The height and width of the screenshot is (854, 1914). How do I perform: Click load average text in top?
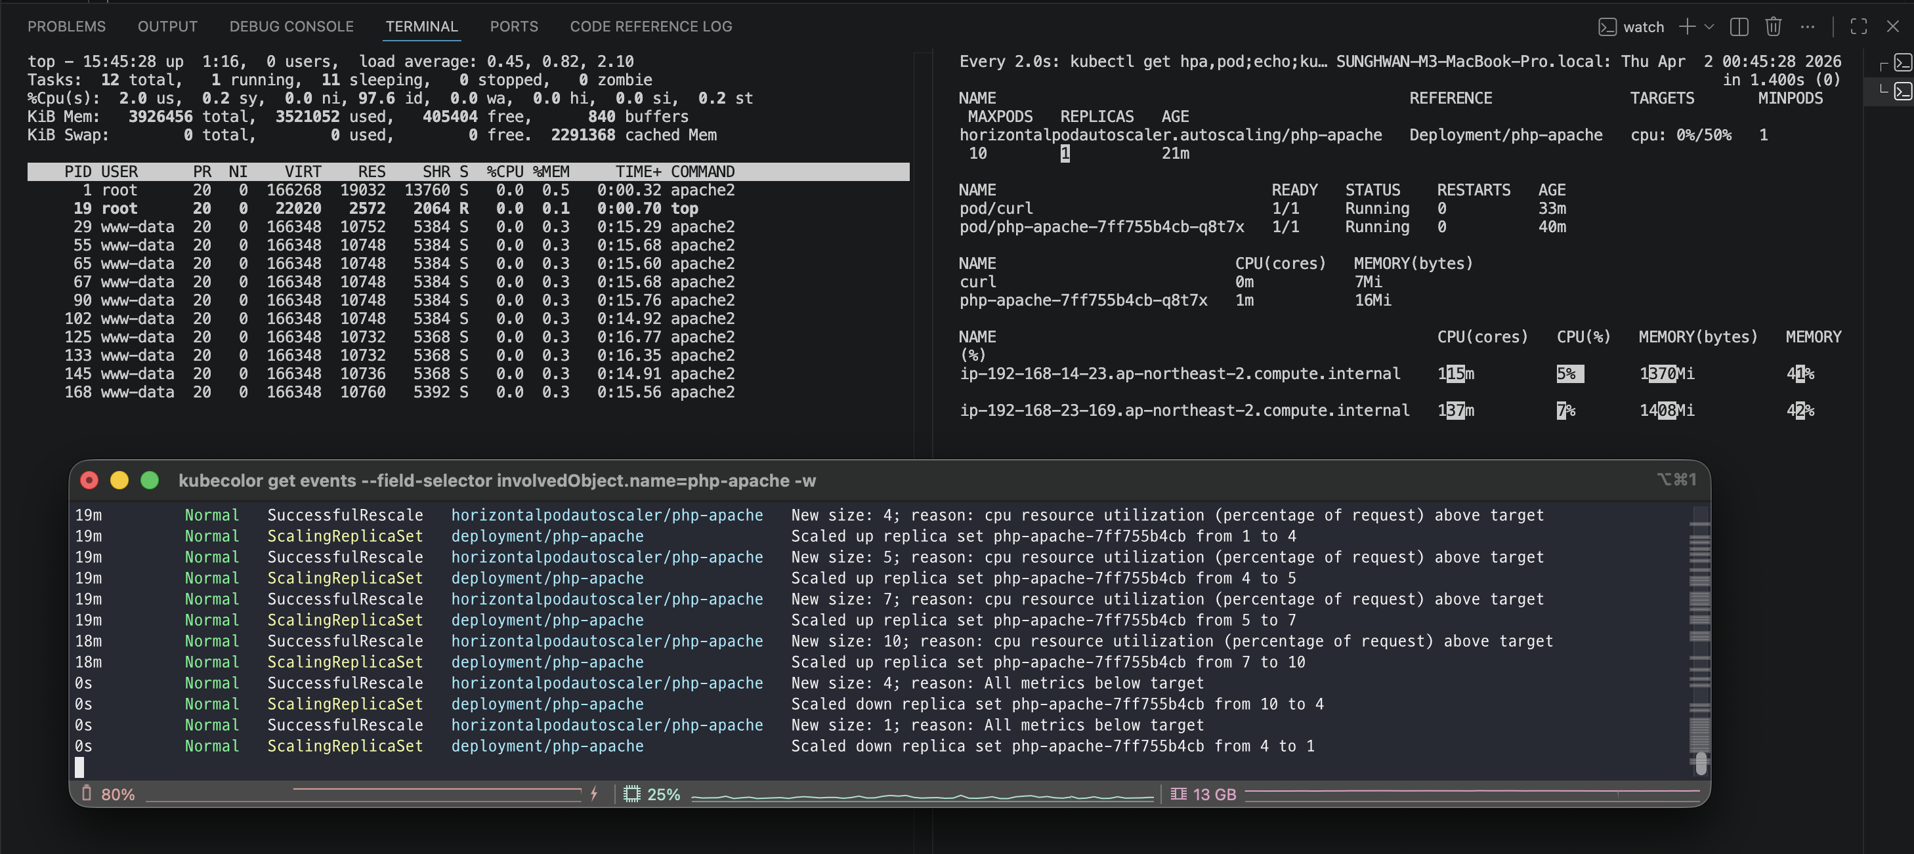click(496, 62)
